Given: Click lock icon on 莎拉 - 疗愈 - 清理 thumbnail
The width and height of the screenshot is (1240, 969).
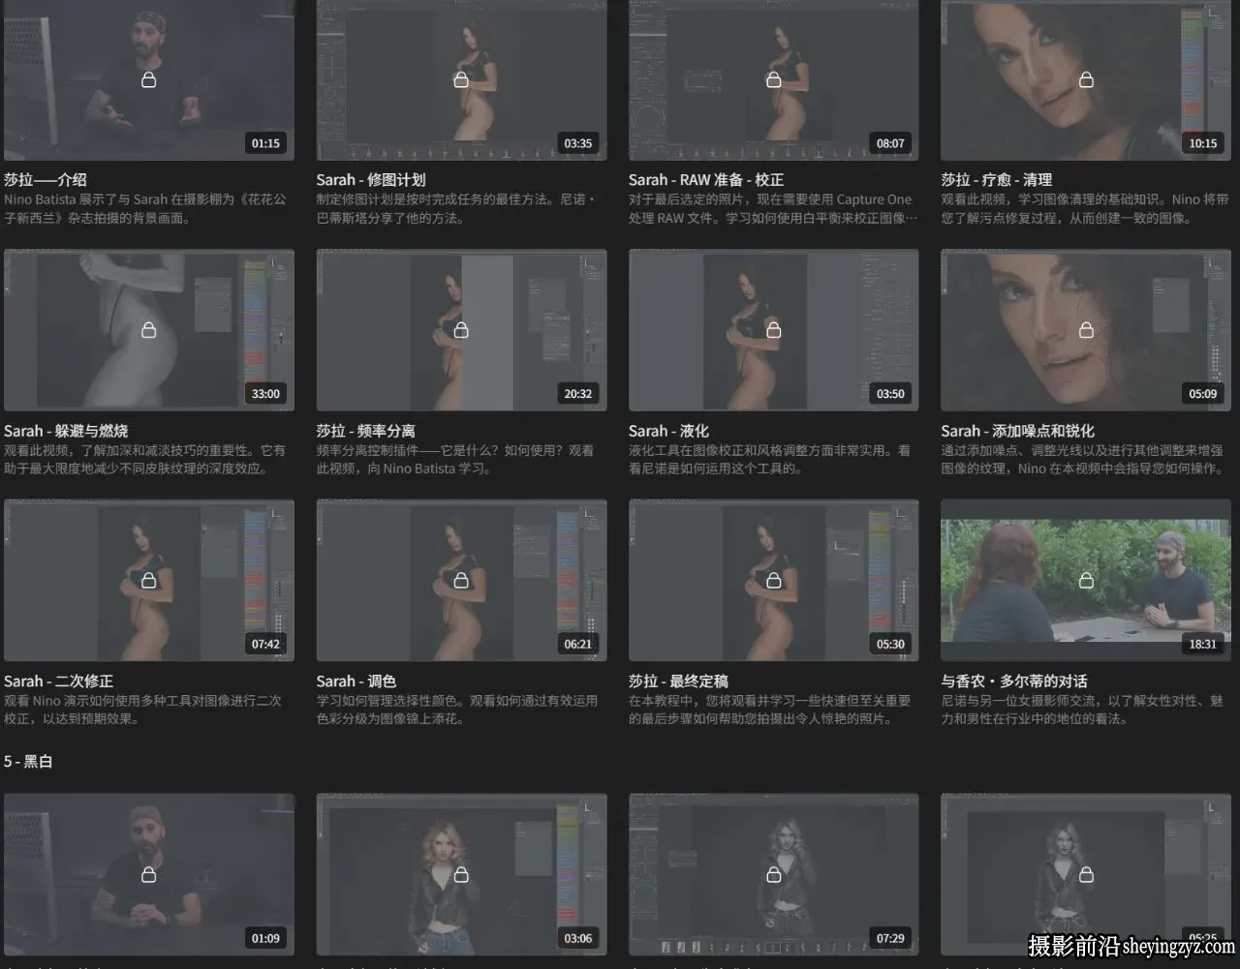Looking at the screenshot, I should (1086, 79).
